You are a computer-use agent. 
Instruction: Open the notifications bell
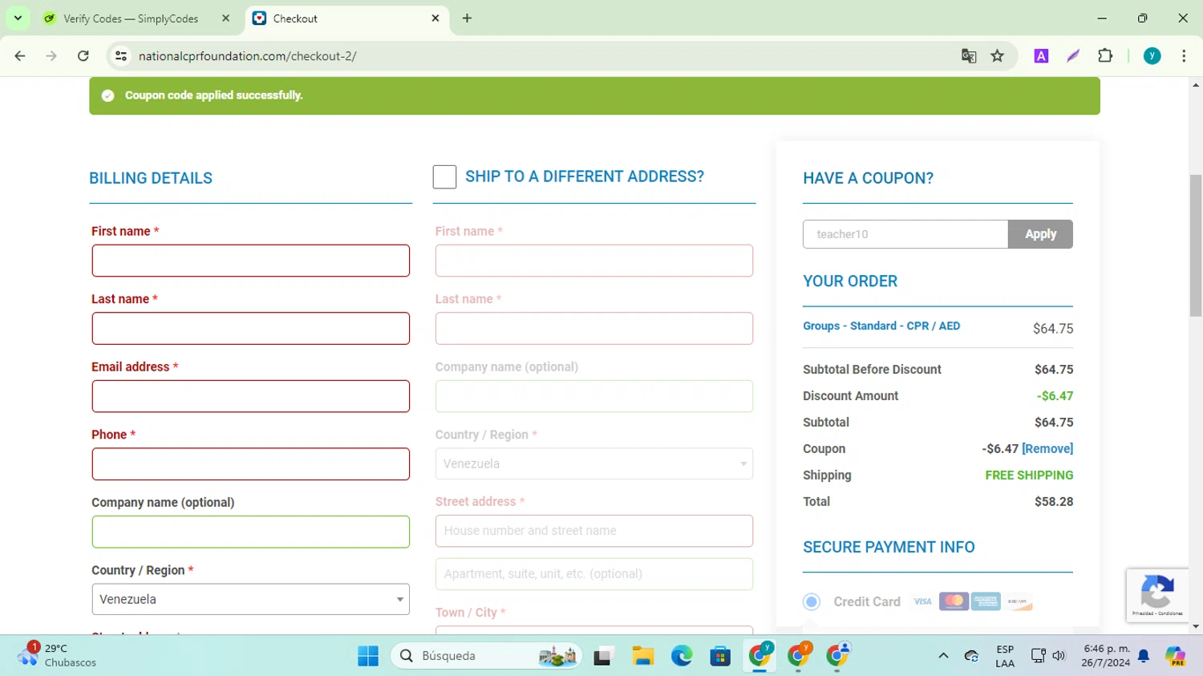click(1144, 656)
